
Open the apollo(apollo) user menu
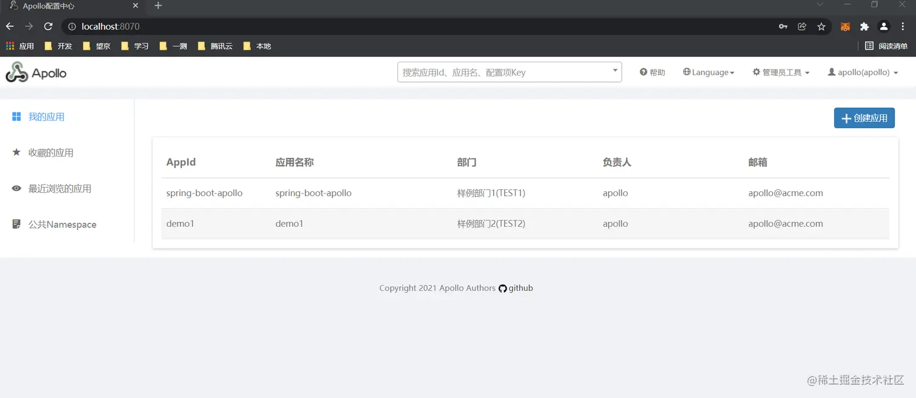(863, 72)
